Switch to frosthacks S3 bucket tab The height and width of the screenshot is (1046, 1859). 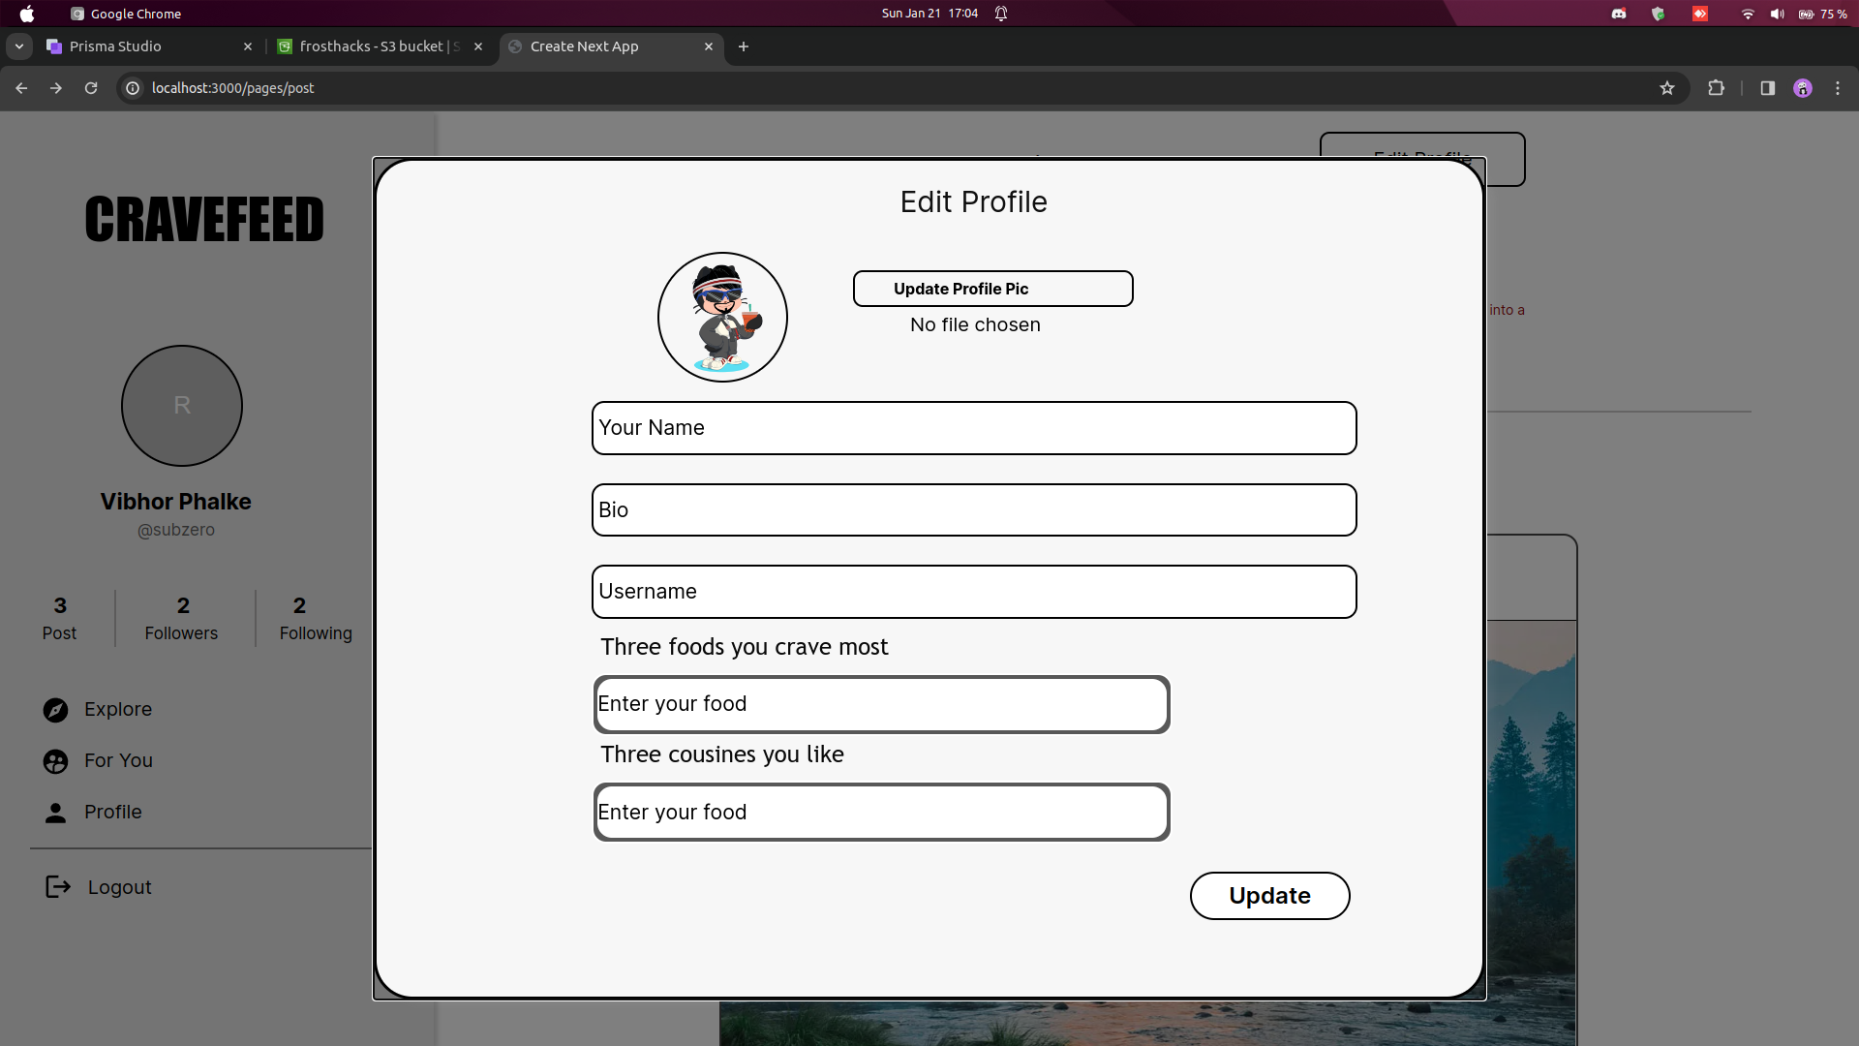click(x=378, y=46)
